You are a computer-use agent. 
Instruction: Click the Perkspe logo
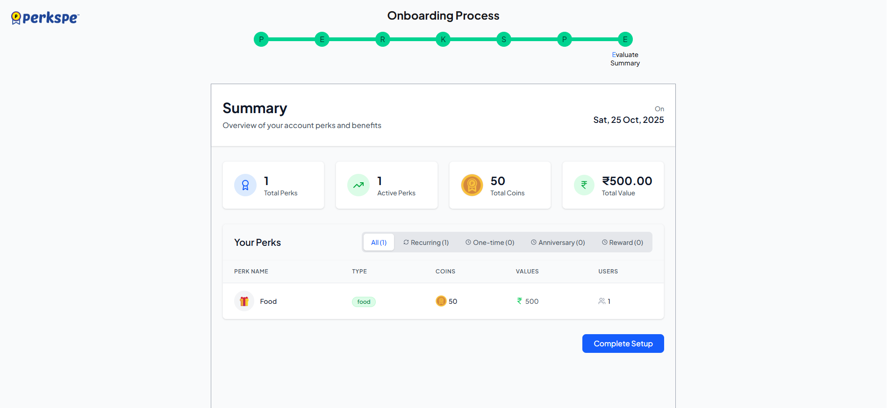coord(45,18)
